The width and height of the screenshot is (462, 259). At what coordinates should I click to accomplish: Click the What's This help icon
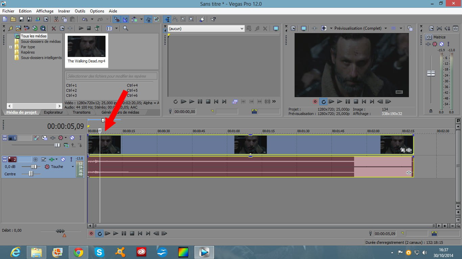coord(213,19)
